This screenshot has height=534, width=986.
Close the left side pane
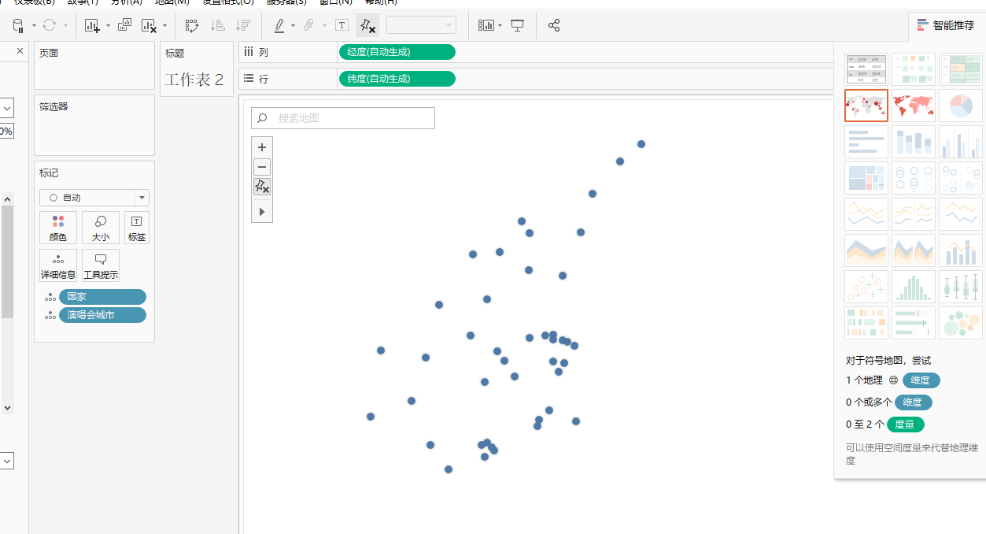[20, 51]
